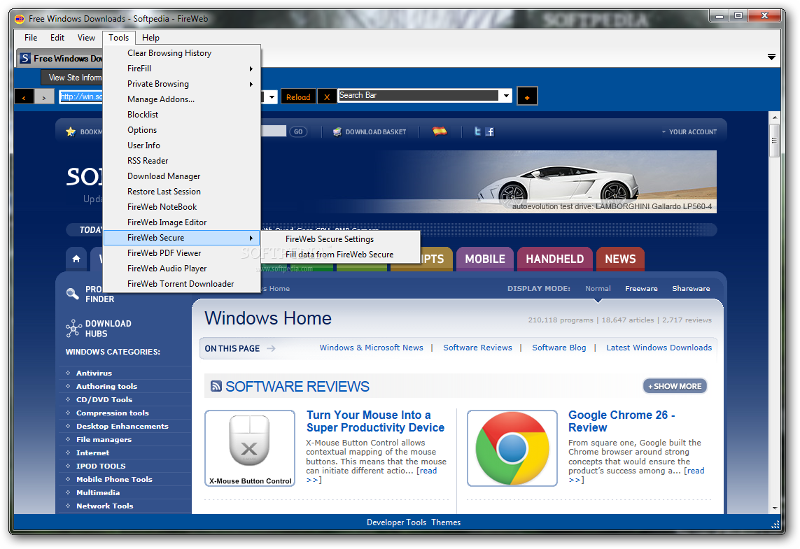Open the Search Bar dropdown arrow
Screen dimensions: 800x549
(x=506, y=95)
